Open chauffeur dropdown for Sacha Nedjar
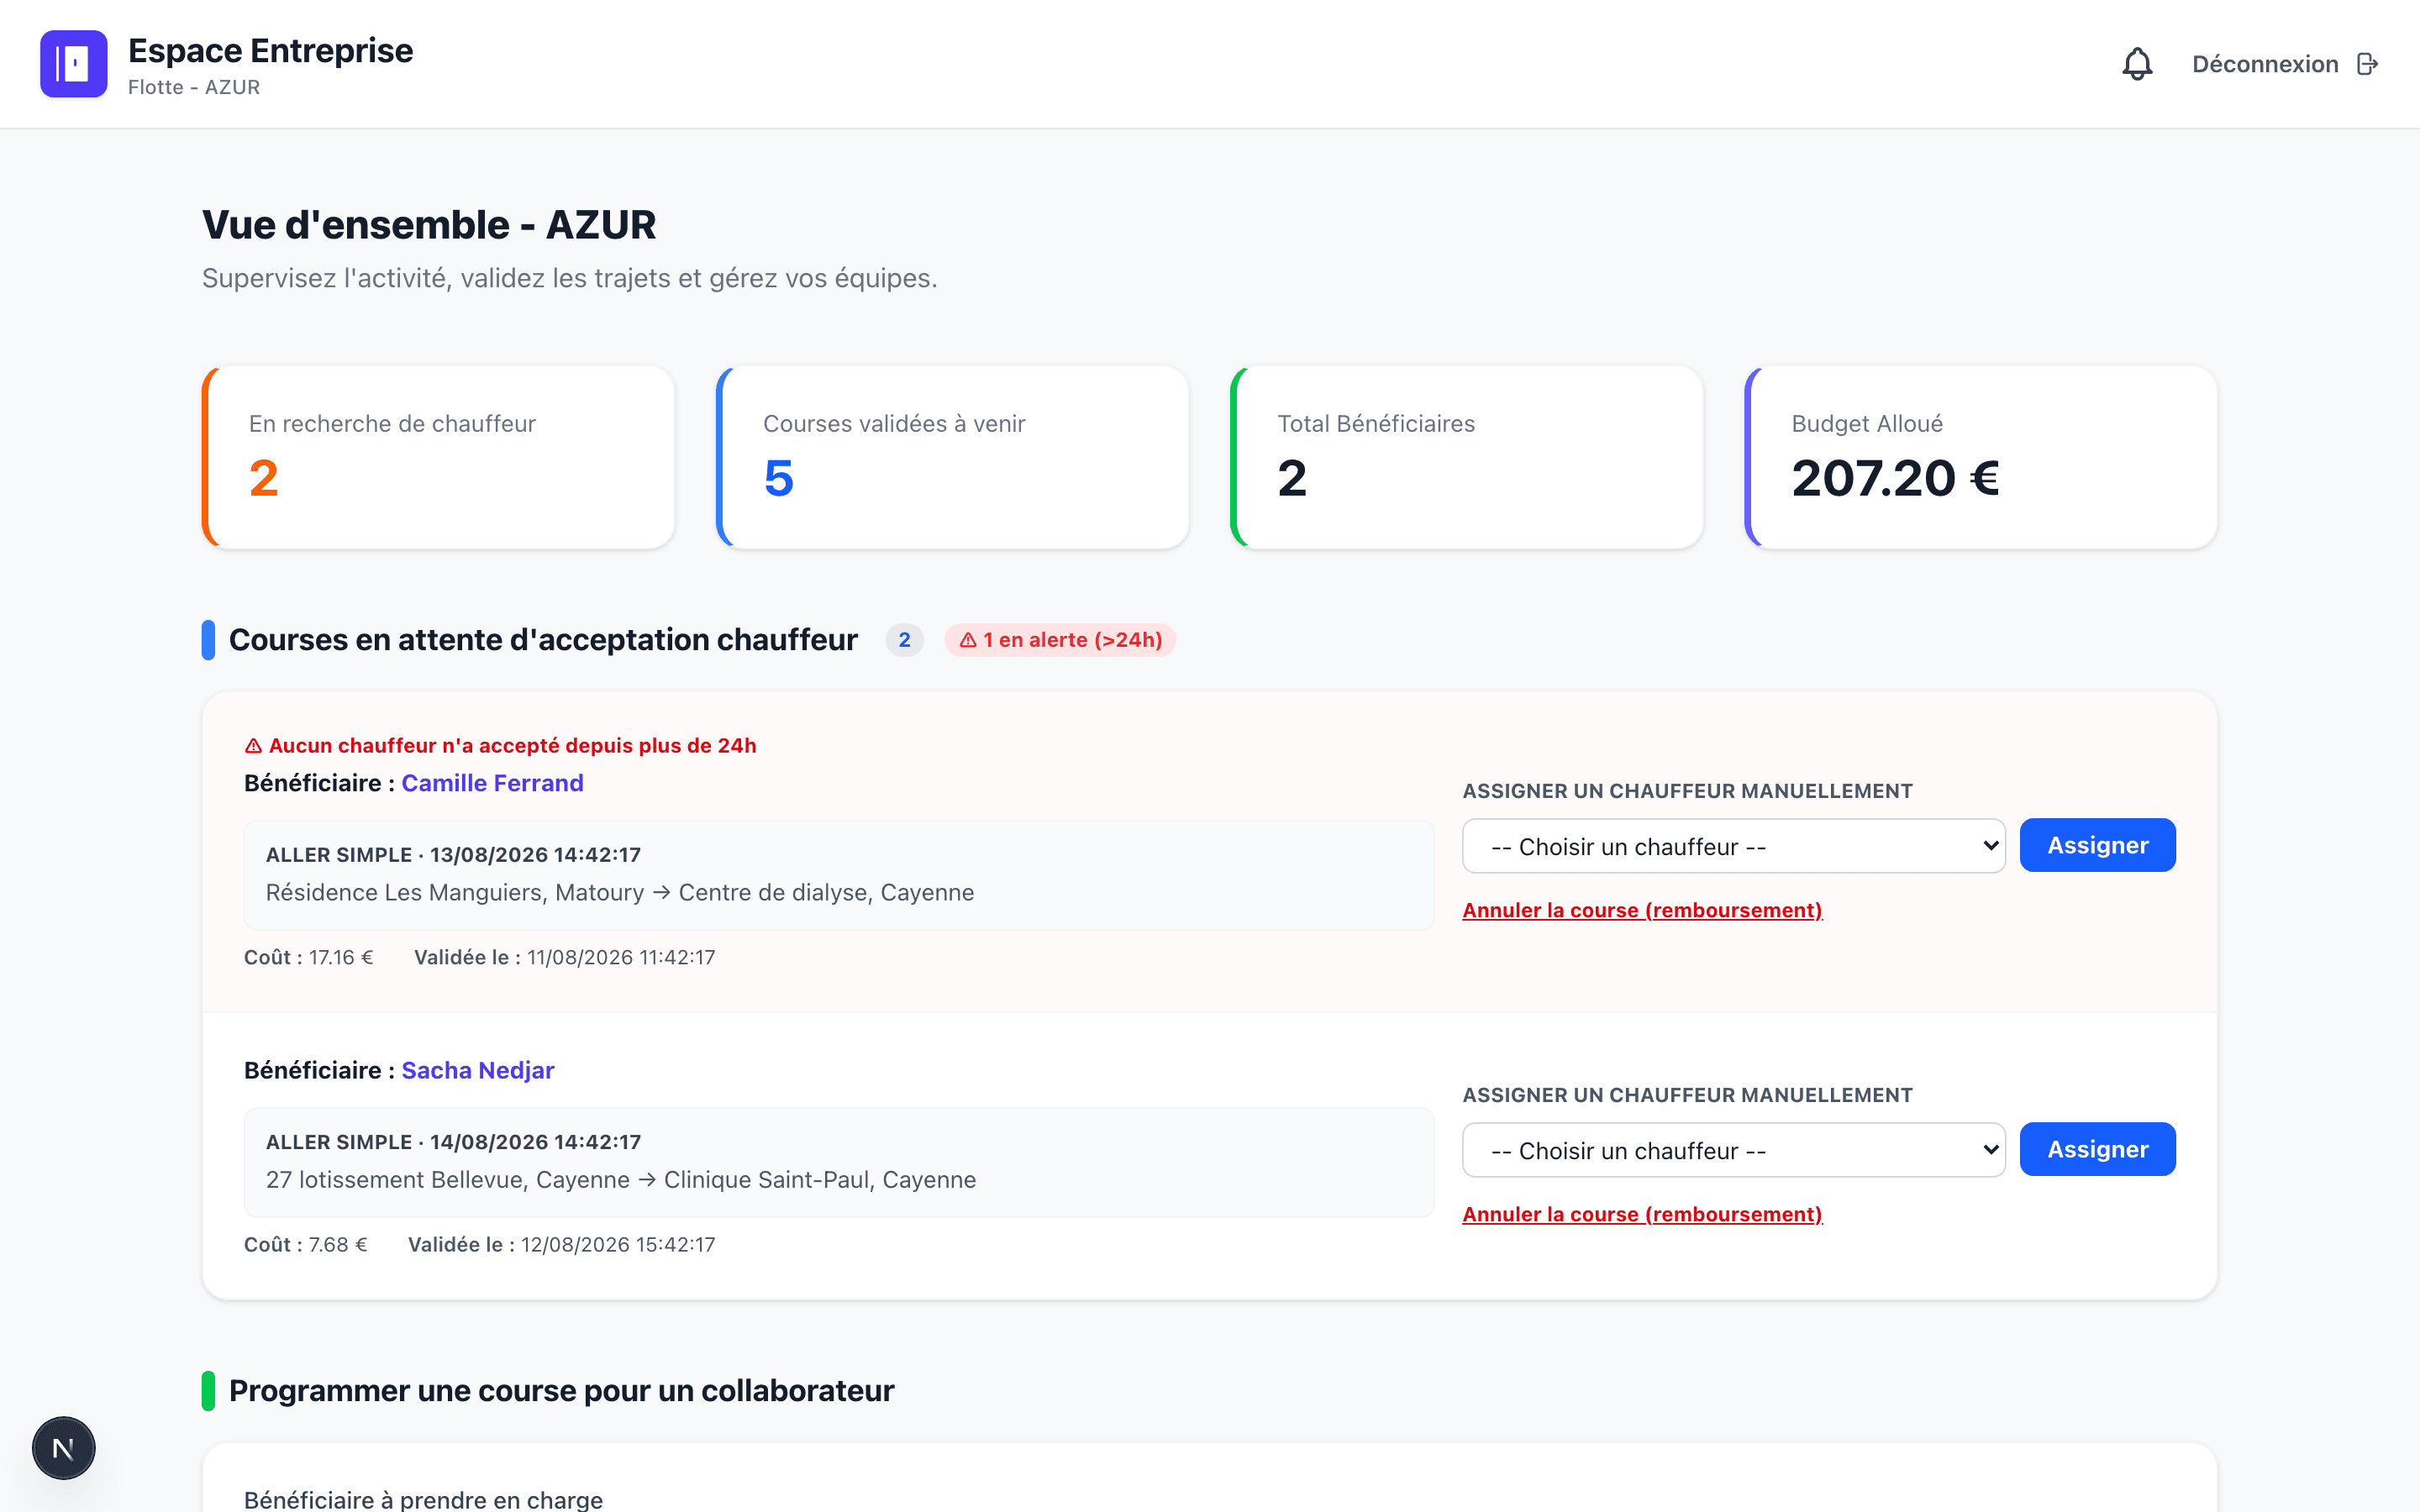 1733,1150
